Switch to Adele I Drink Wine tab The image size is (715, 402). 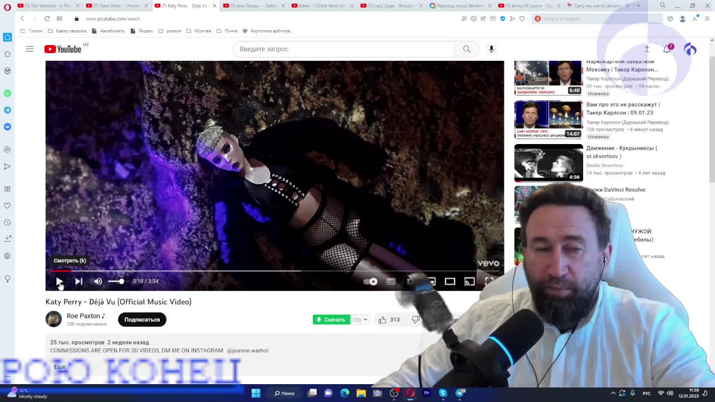tap(322, 6)
